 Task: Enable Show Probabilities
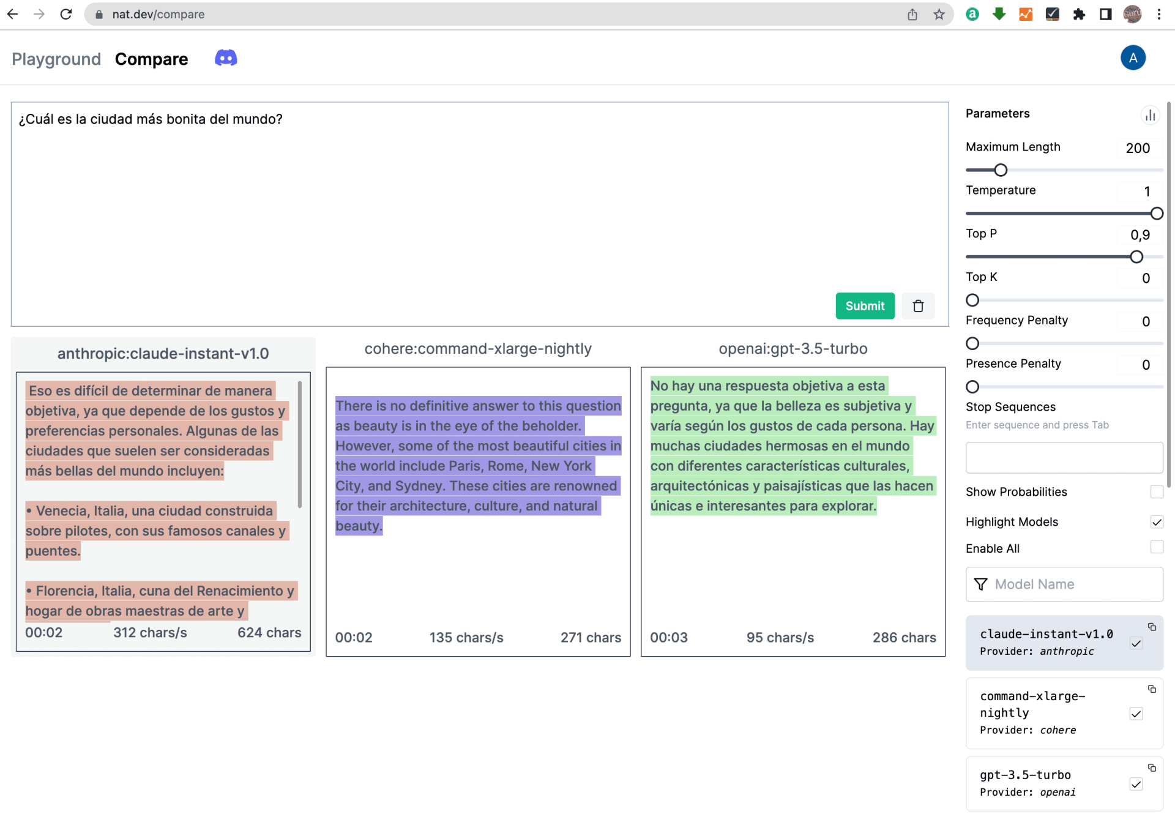tap(1157, 492)
